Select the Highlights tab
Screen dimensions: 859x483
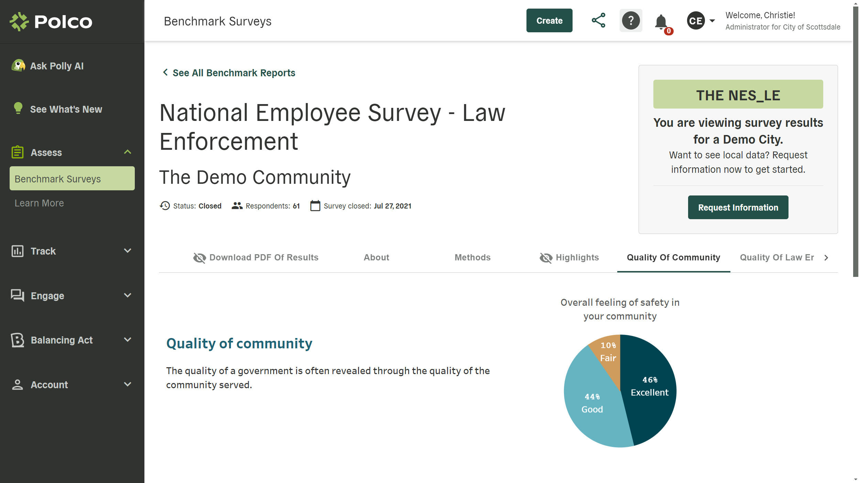(569, 257)
